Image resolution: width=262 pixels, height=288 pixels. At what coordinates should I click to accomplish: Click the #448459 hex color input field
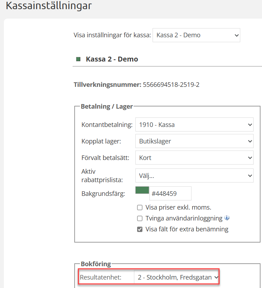pos(170,193)
